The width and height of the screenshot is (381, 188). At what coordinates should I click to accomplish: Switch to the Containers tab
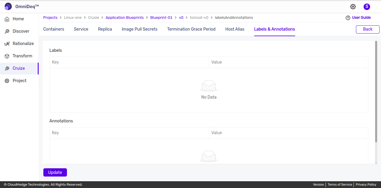pyautogui.click(x=54, y=29)
